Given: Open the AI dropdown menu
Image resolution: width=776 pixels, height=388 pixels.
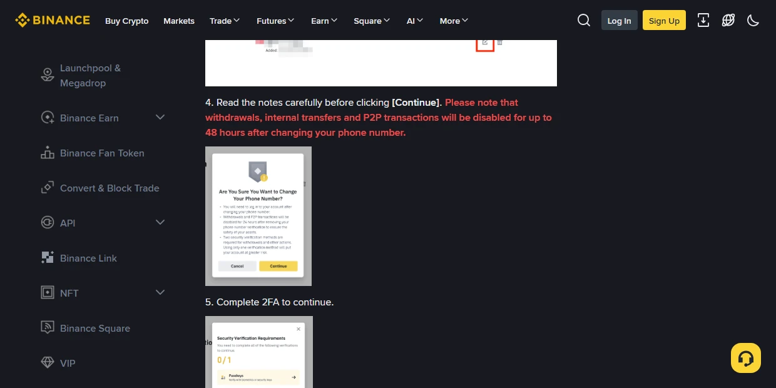Looking at the screenshot, I should [x=415, y=21].
